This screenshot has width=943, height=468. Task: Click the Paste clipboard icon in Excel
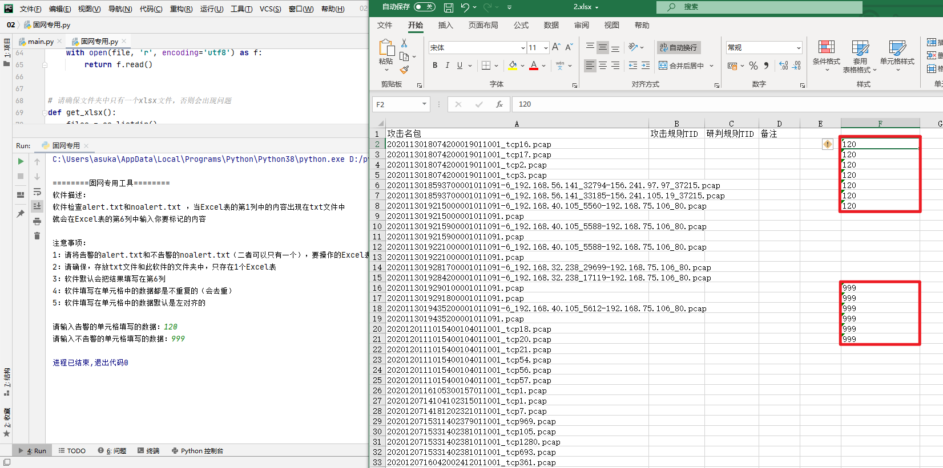(386, 48)
